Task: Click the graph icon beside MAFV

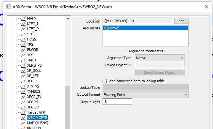Action: (23, 18)
